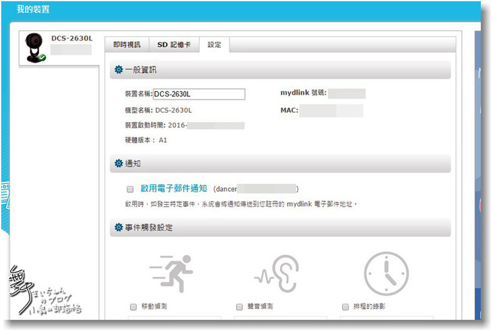Tick the 聲音偵測 checkbox
491x330 pixels.
(x=239, y=306)
